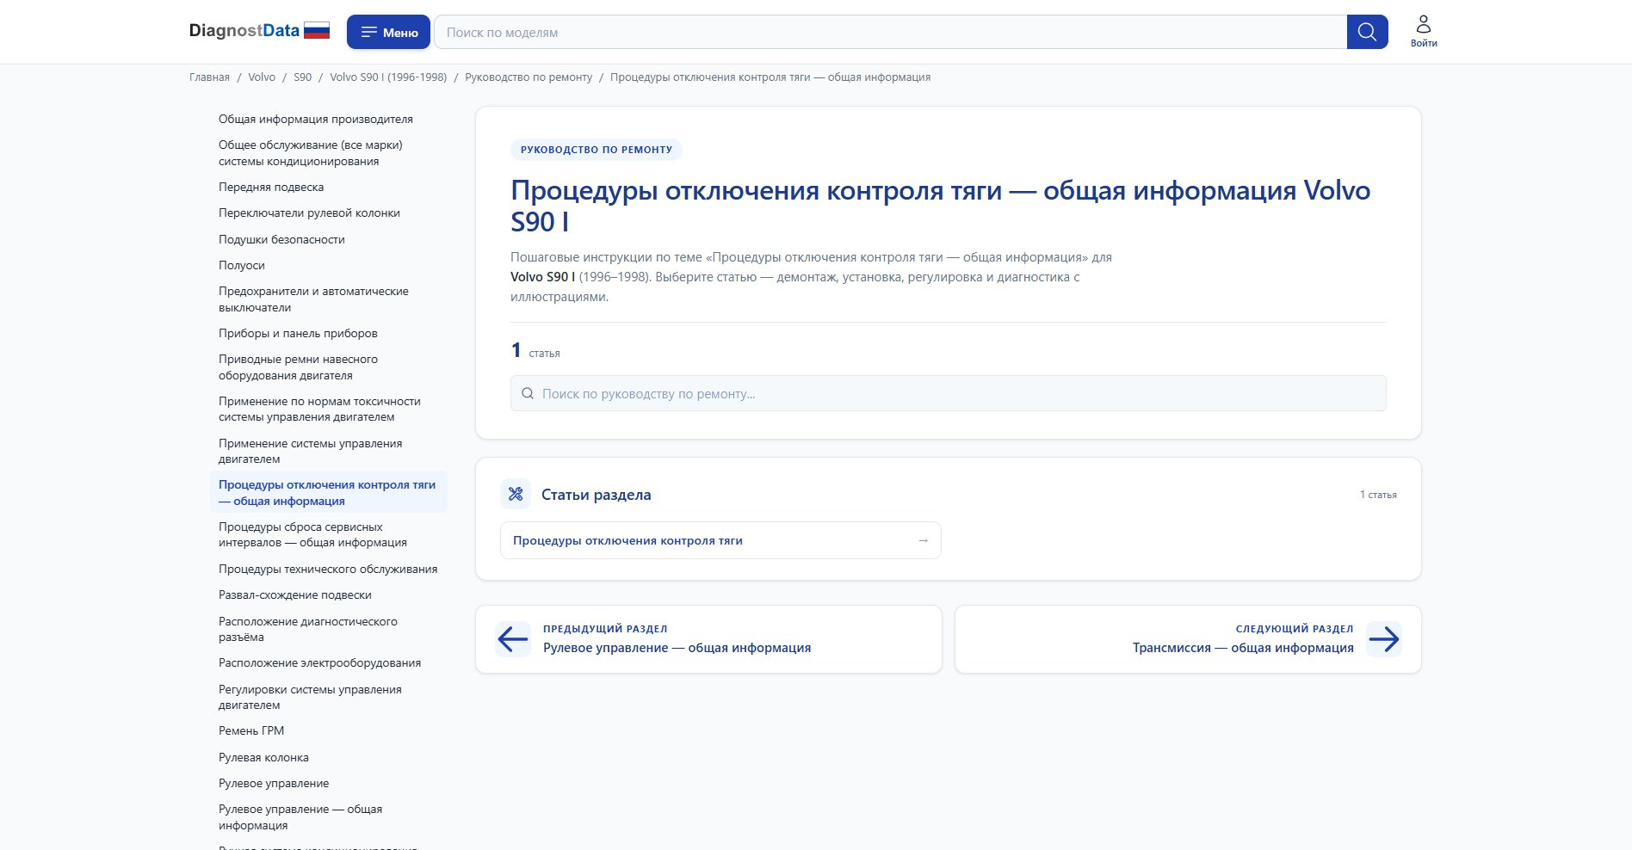
Task: Click the left arrow for previous section
Action: [513, 639]
